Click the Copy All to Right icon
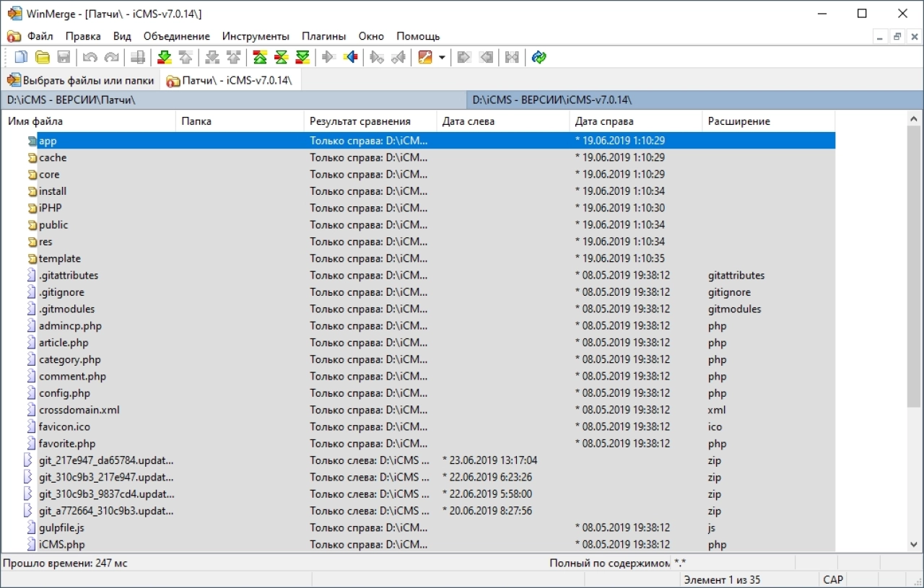Image resolution: width=924 pixels, height=588 pixels. [464, 57]
